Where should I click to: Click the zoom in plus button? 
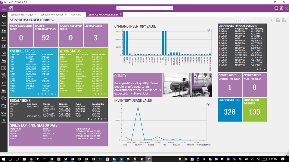pos(272,20)
